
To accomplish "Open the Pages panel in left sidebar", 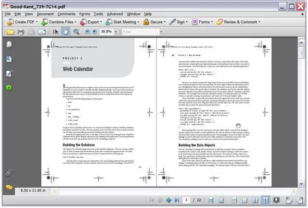I will (9, 44).
